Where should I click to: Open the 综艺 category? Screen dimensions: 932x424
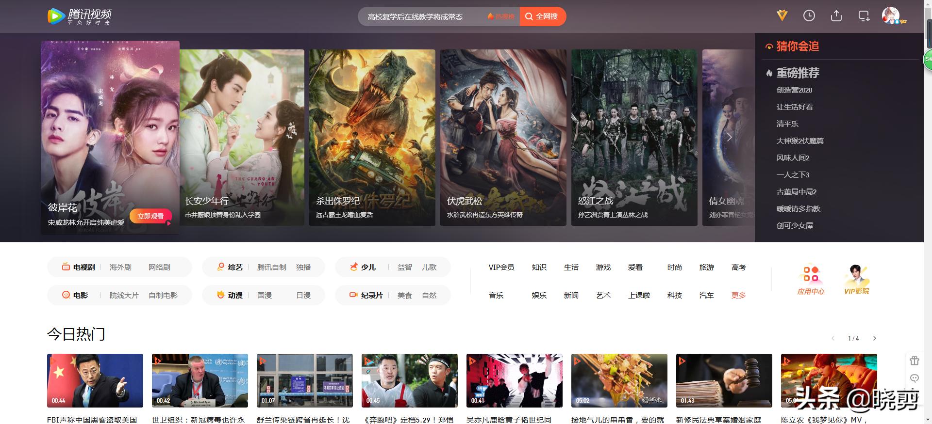tap(235, 267)
